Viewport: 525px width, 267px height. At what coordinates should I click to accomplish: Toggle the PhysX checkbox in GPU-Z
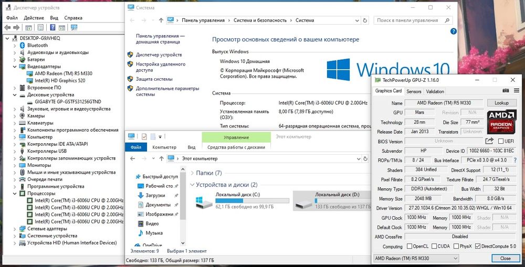(x=456, y=246)
